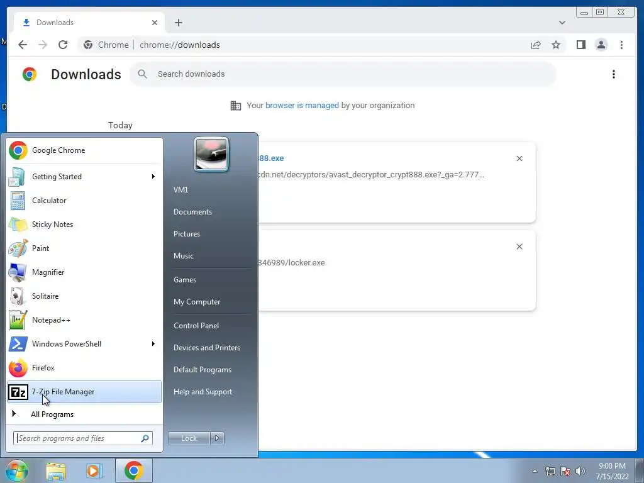Show hidden tray icons arrow
This screenshot has width=644, height=483.
[x=535, y=471]
